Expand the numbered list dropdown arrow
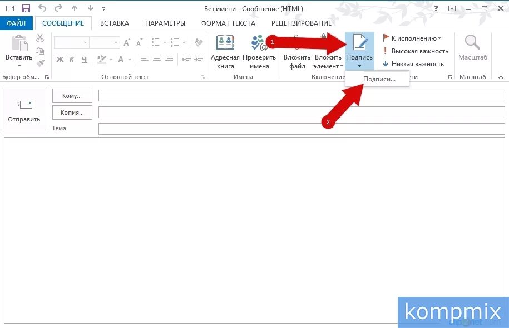 184,42
